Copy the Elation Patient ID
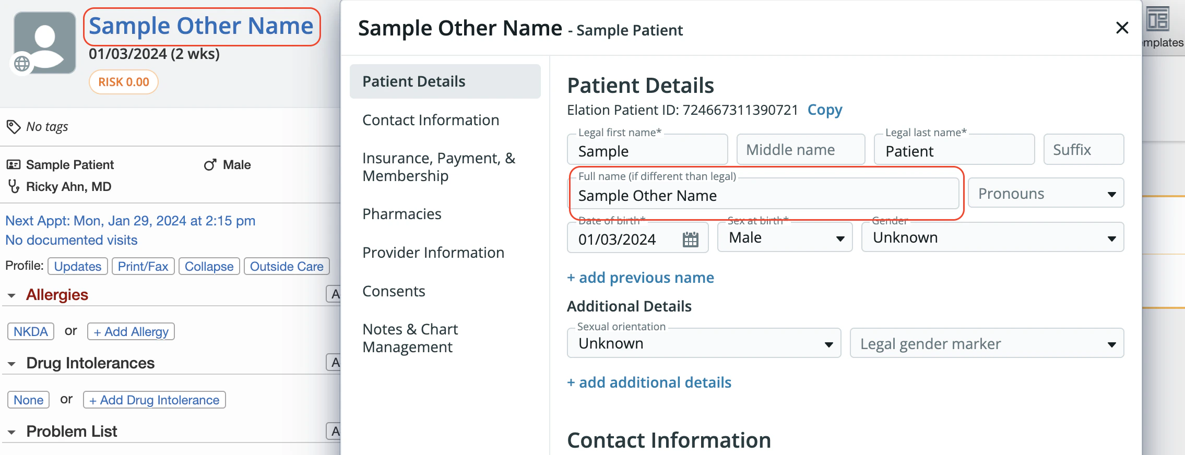Screen dimensions: 1185x455 click(825, 110)
